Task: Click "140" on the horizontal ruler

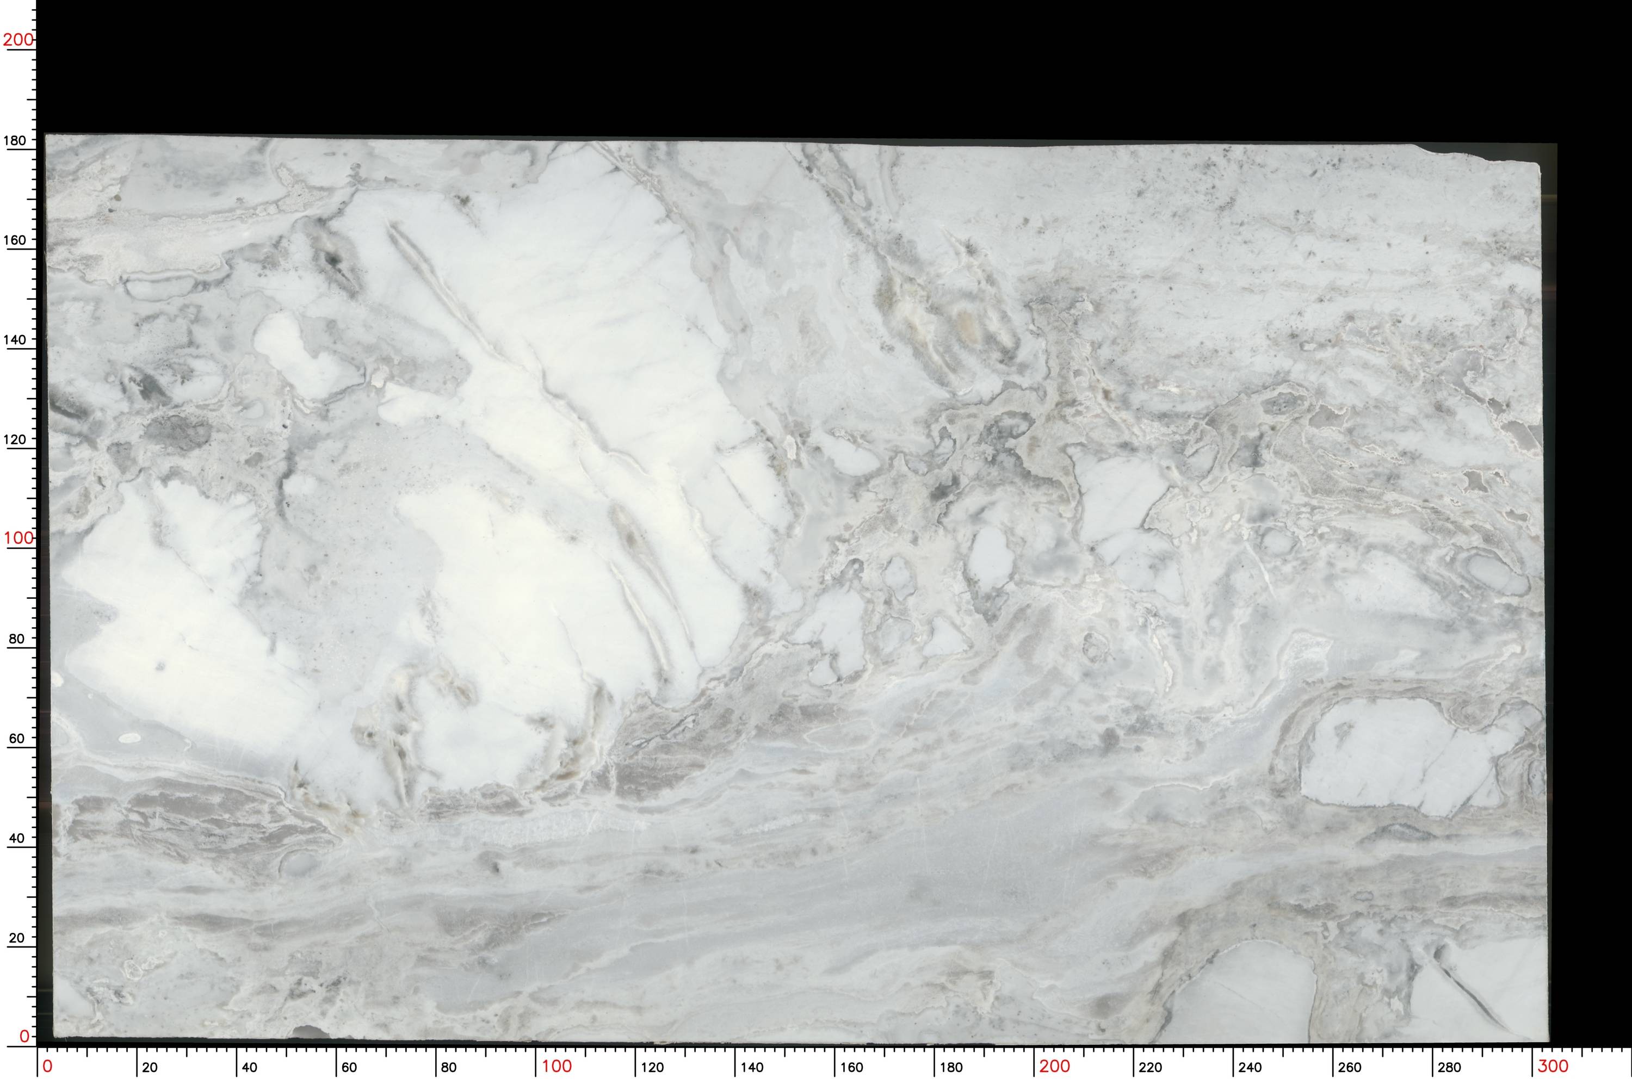Action: pyautogui.click(x=752, y=1067)
